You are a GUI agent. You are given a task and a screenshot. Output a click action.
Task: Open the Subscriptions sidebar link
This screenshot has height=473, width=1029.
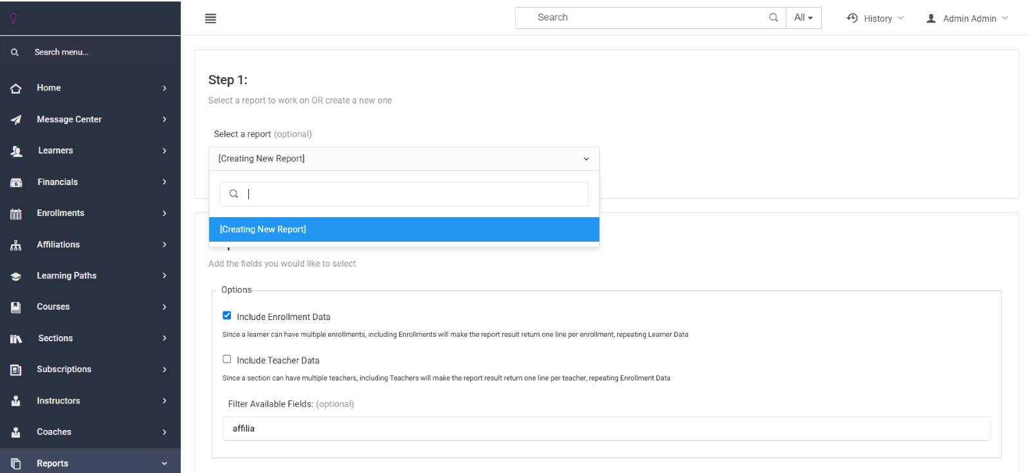tap(64, 370)
